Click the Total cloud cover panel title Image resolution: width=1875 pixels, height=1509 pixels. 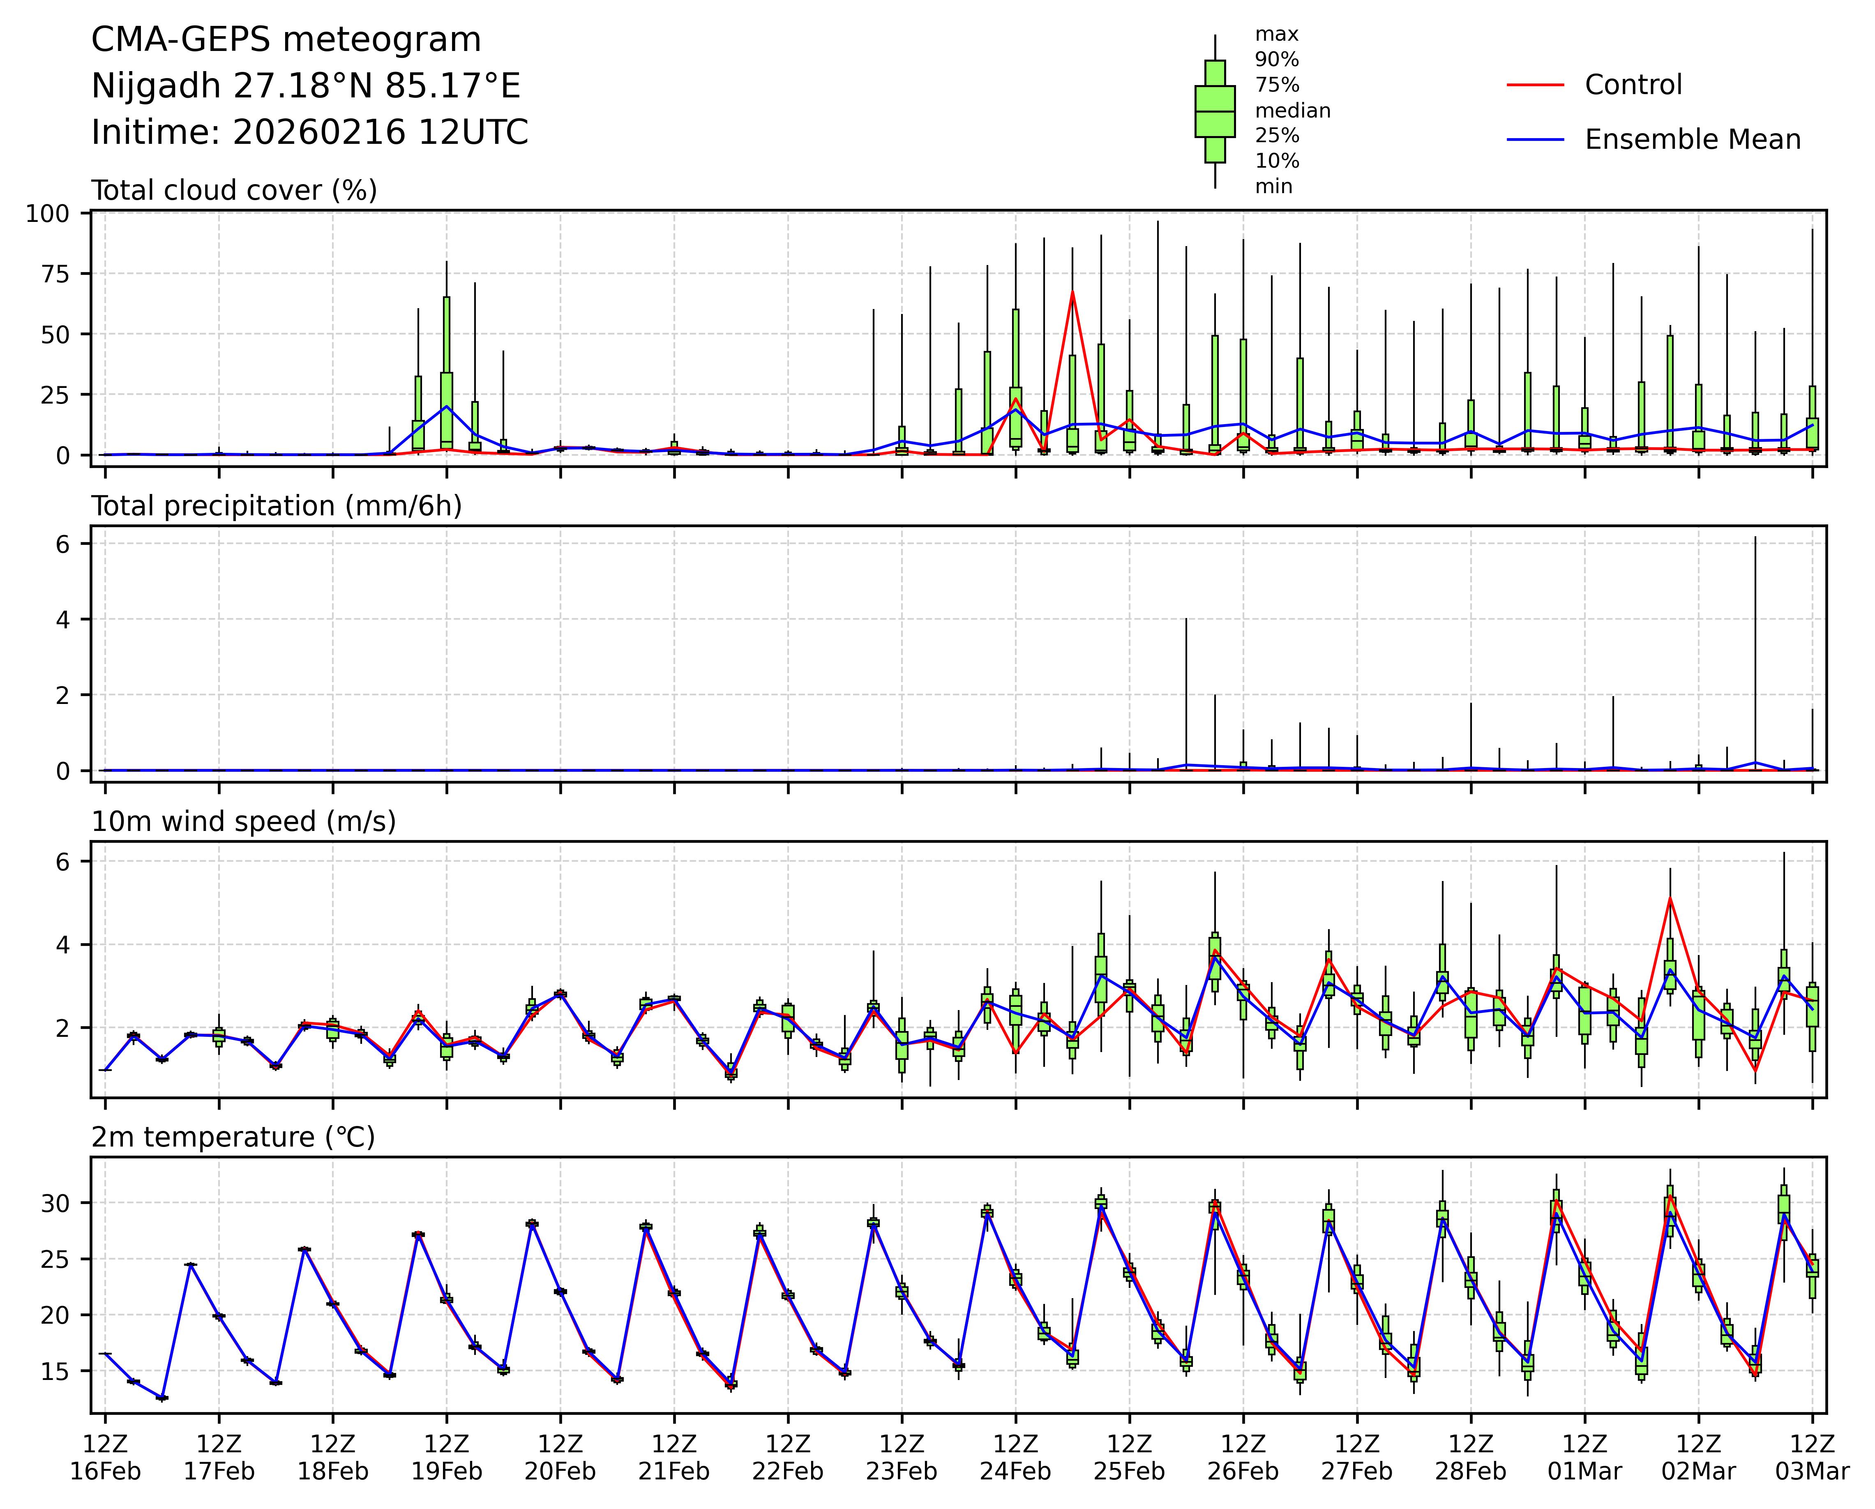tap(234, 190)
